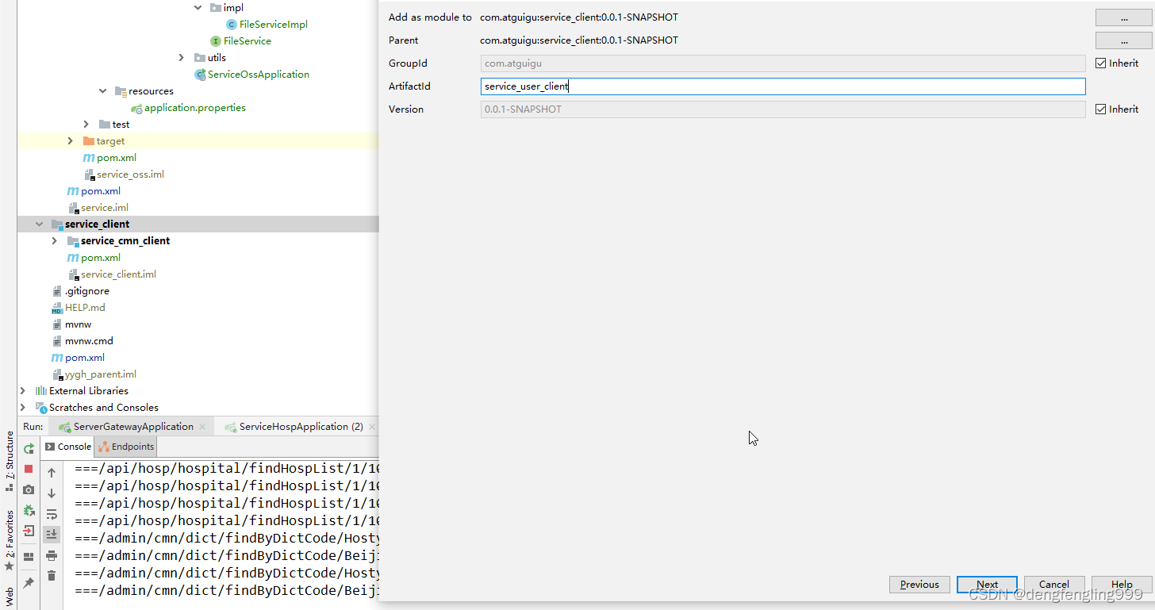Select service_client.iml file
Screen dimensions: 1155x610
pyautogui.click(x=118, y=274)
